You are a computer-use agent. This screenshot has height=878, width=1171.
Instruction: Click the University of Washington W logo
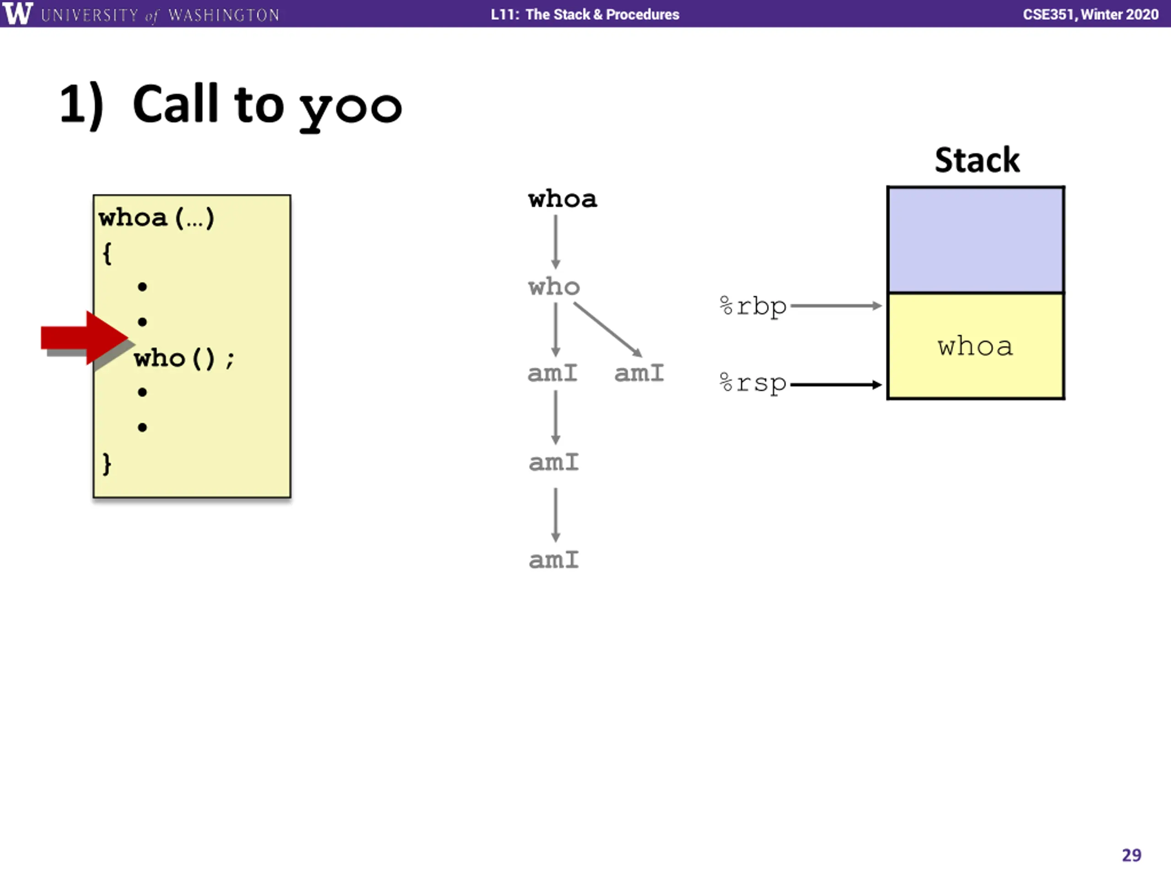pyautogui.click(x=18, y=13)
